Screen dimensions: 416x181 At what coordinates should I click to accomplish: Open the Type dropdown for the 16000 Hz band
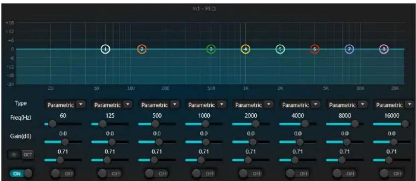click(394, 105)
